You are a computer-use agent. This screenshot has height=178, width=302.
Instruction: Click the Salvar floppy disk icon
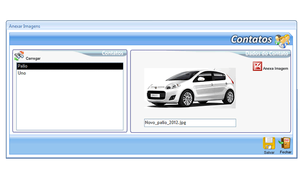[269, 143]
